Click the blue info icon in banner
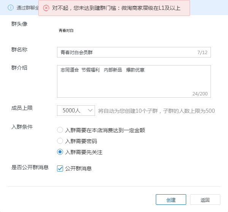Image resolution: width=228 pixels, height=212 pixels. (11, 8)
